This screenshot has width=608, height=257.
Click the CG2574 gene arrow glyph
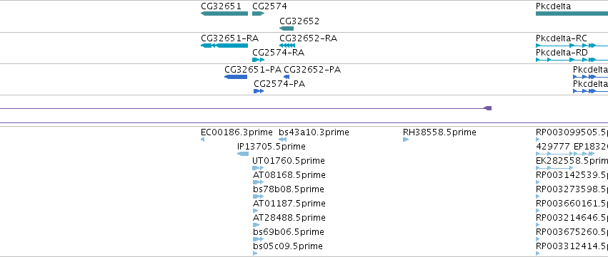pos(258,14)
